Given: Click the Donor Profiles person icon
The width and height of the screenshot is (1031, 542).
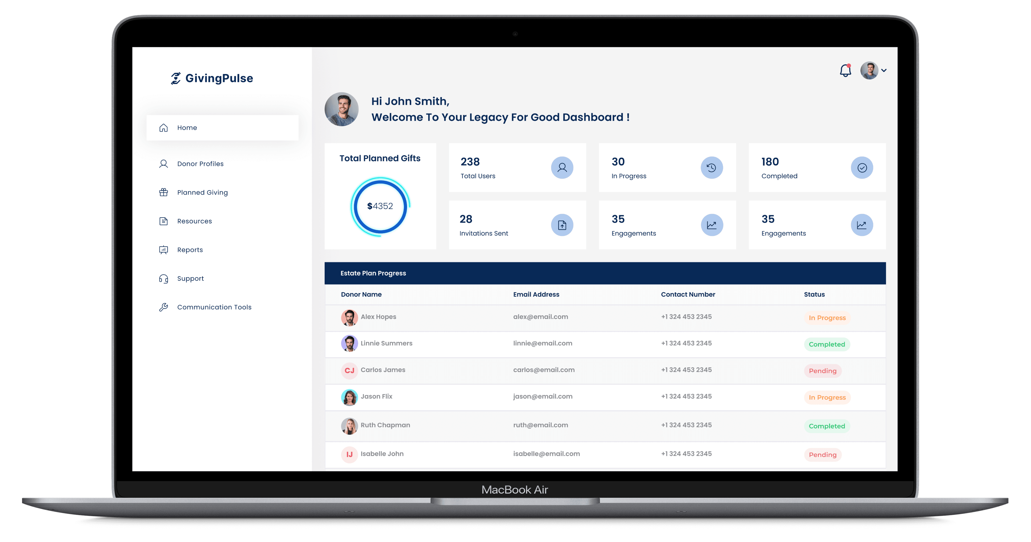Looking at the screenshot, I should 163,164.
